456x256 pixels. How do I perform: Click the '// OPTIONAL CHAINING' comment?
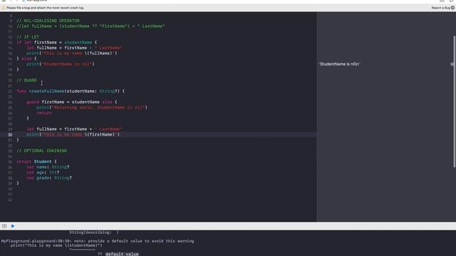click(x=41, y=151)
